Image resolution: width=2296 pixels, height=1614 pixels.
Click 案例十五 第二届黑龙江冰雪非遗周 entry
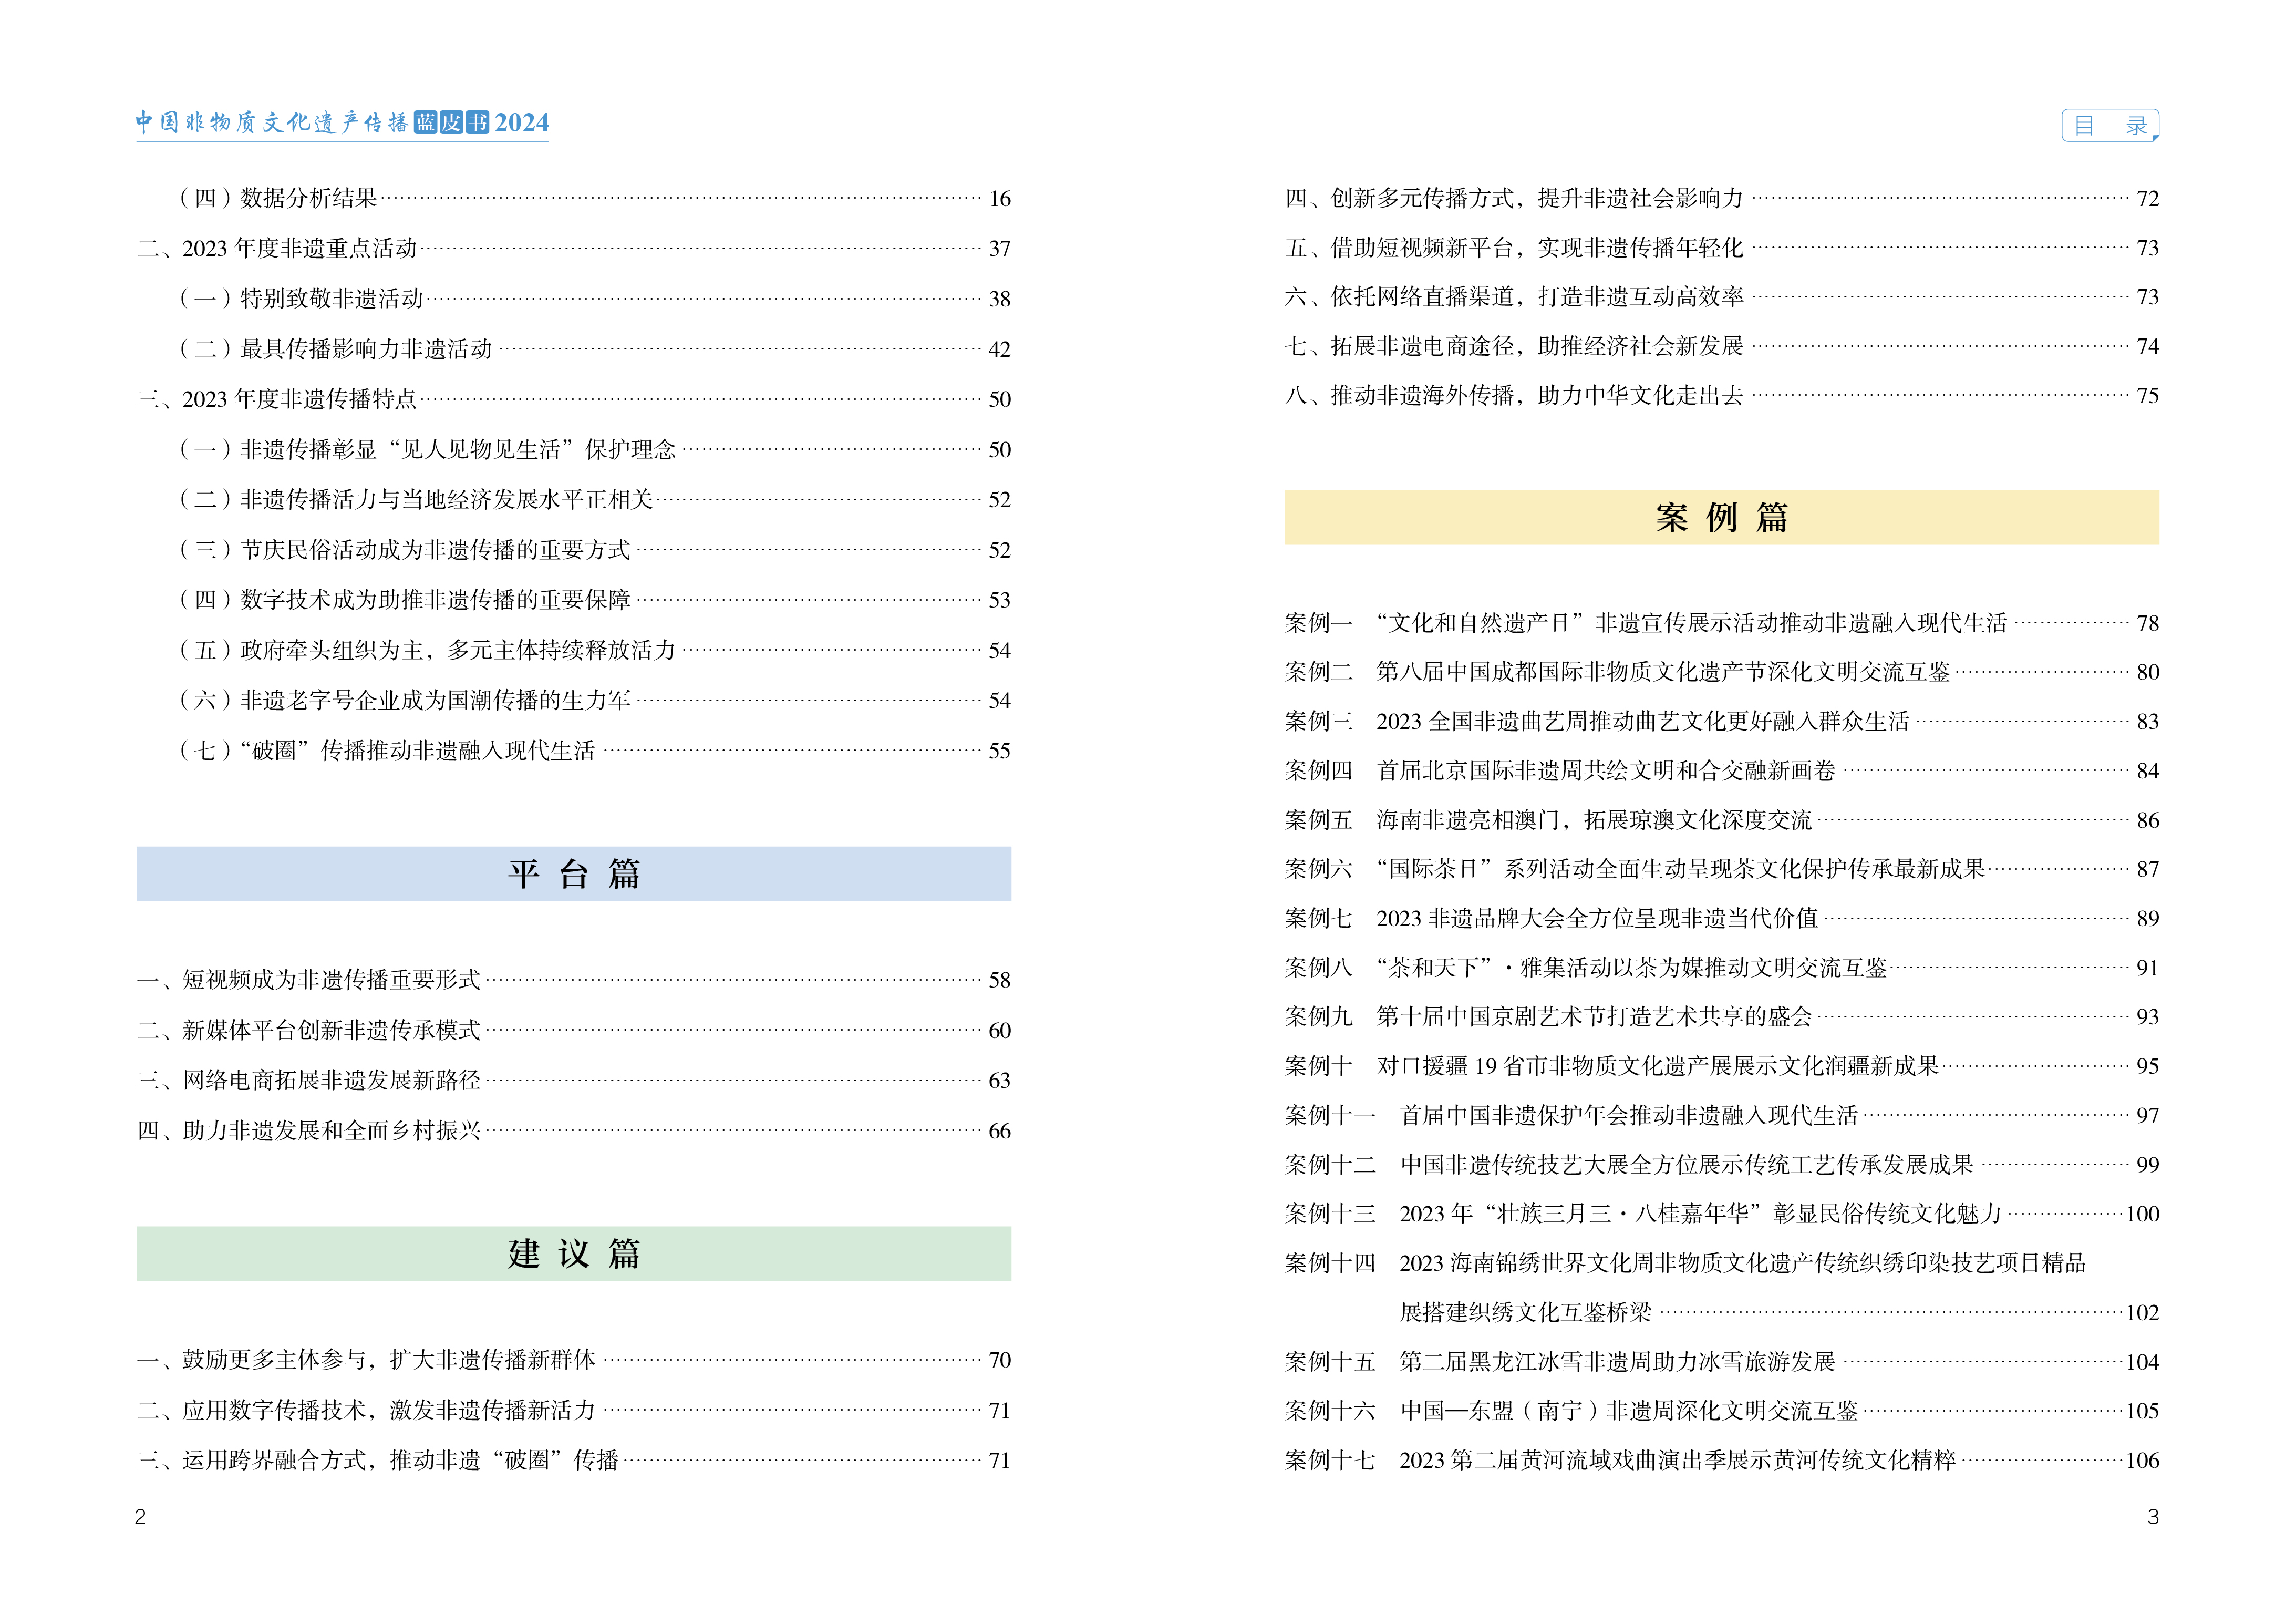(x=1722, y=1362)
